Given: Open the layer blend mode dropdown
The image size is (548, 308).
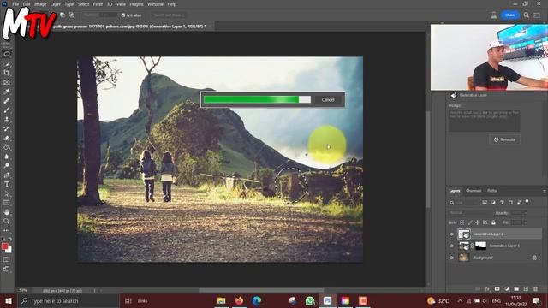Looking at the screenshot, I should (469, 213).
